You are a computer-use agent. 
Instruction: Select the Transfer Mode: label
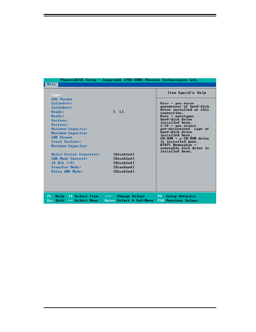tap(66, 167)
